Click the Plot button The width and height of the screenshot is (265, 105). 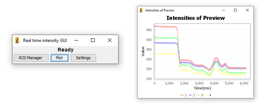pos(59,58)
